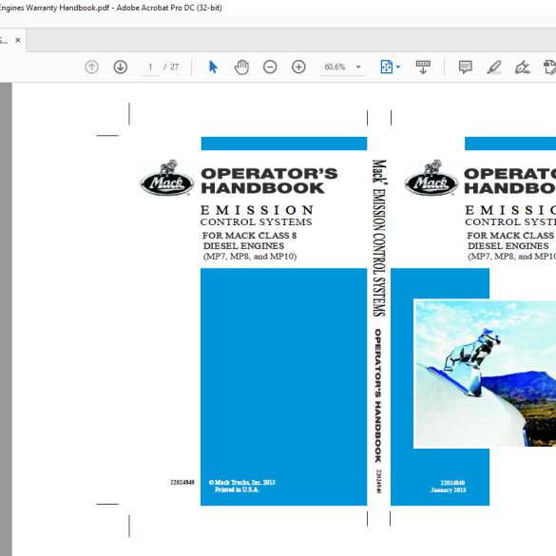Click the Mack truck cover photo
Image resolution: width=556 pixels, height=556 pixels.
(x=485, y=374)
